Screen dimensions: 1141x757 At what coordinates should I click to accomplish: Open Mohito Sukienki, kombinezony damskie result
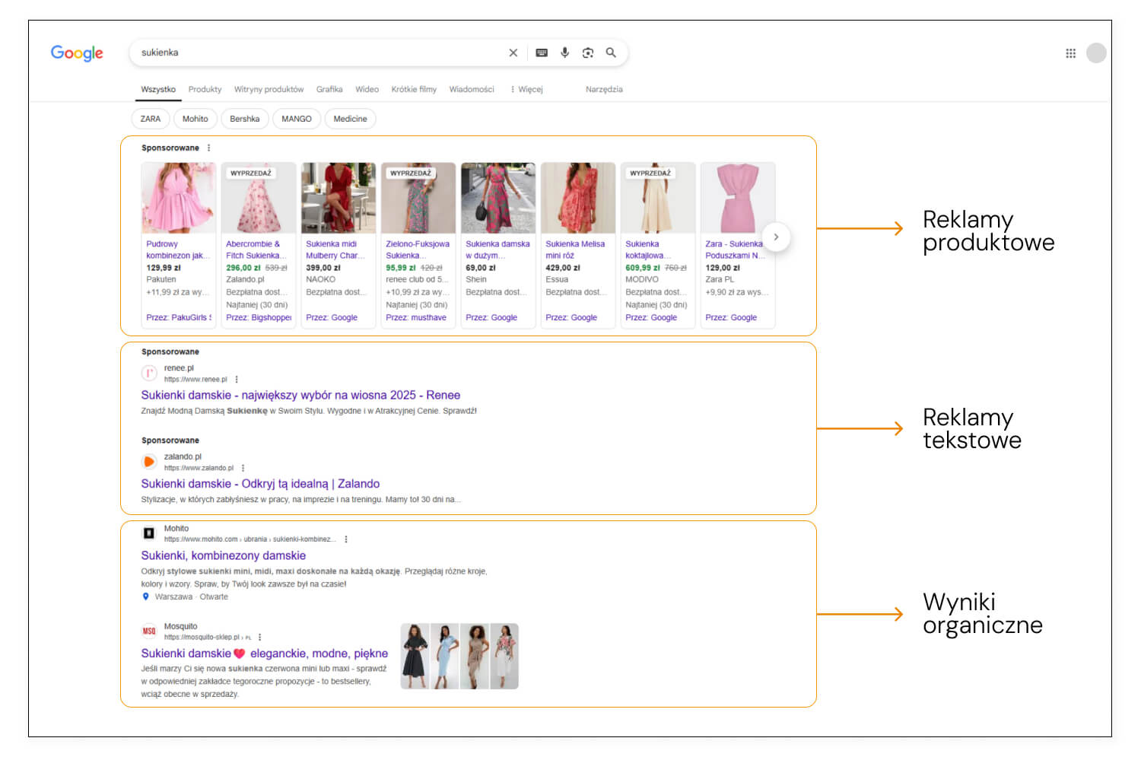point(224,555)
